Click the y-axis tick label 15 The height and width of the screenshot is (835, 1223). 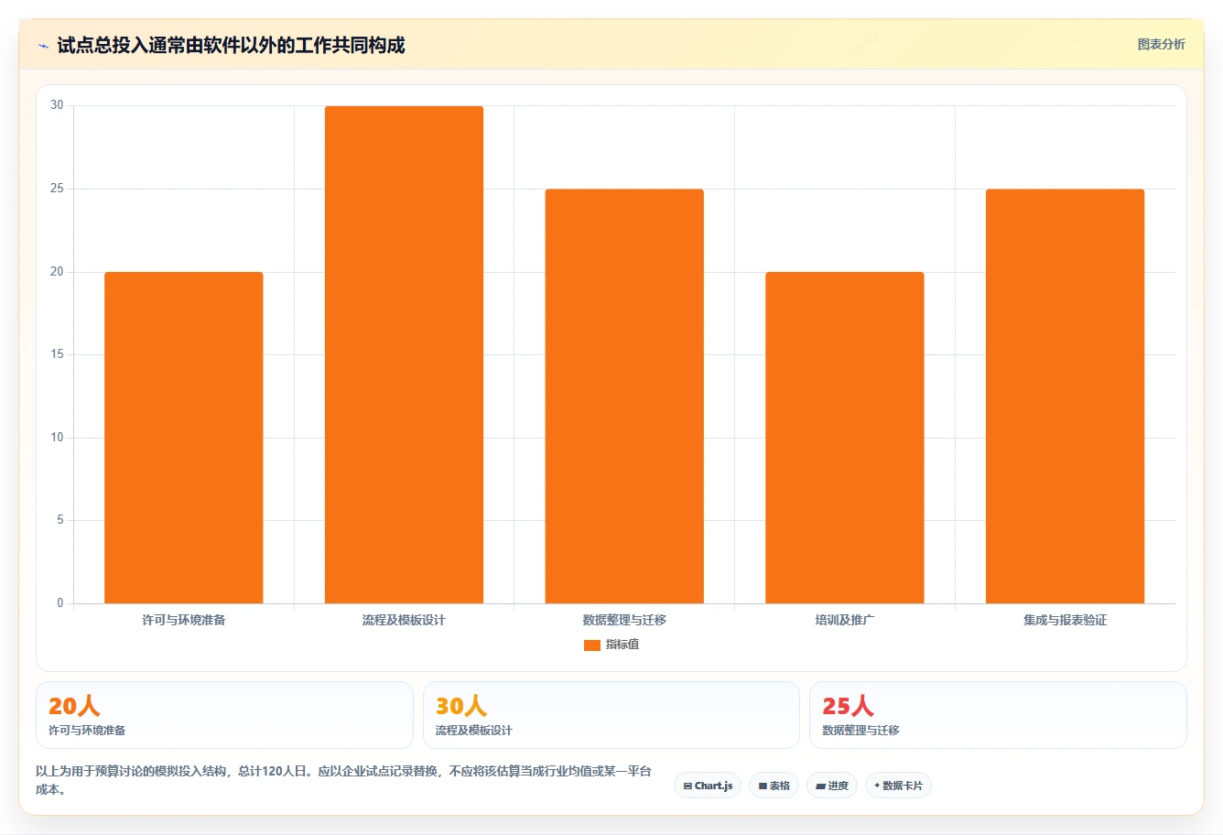pos(57,354)
